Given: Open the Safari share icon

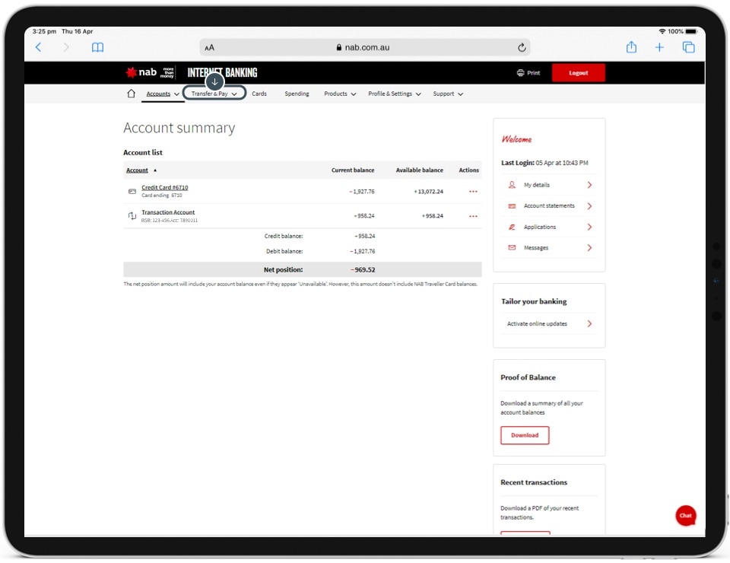Looking at the screenshot, I should 631,47.
